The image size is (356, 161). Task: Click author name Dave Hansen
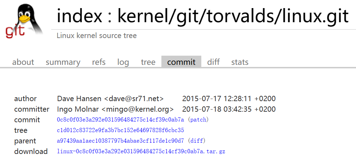pyautogui.click(x=79, y=99)
